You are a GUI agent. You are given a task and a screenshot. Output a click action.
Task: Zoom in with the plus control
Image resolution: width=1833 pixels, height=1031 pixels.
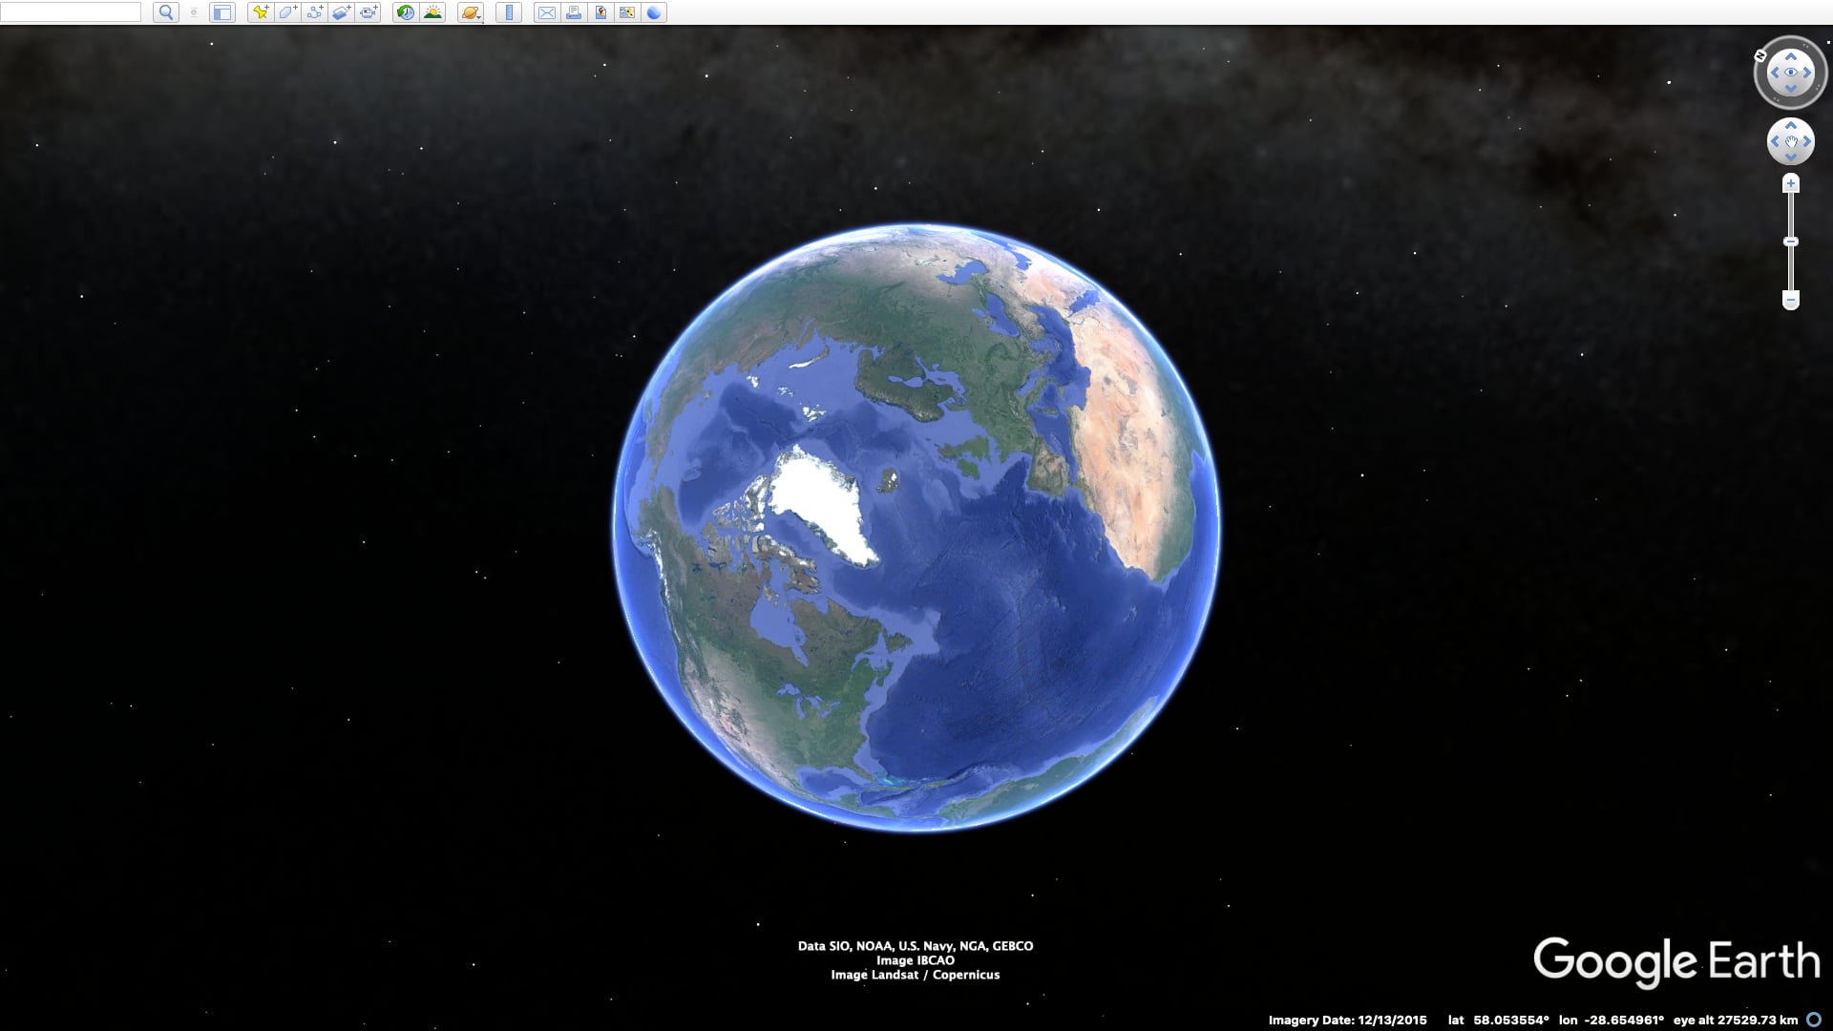[1791, 183]
